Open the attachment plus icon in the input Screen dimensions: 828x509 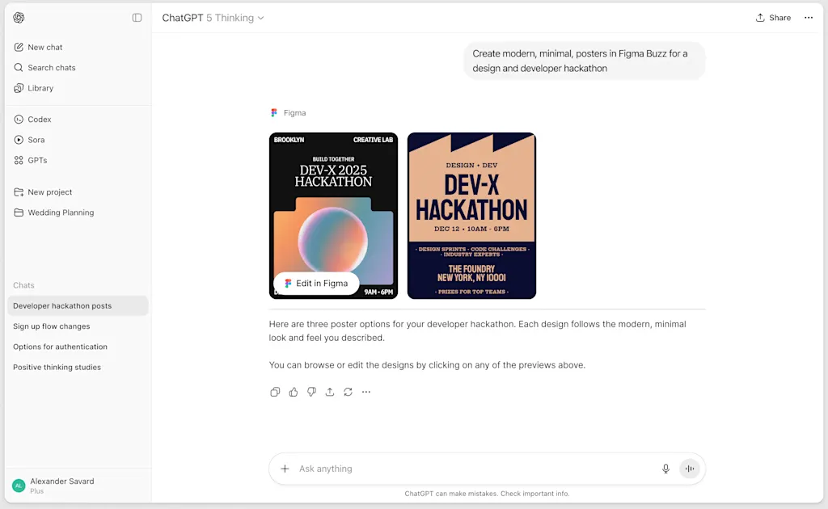coord(285,469)
